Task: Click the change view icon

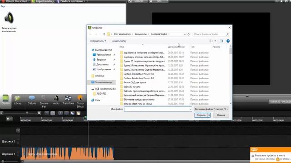Action: pyautogui.click(x=211, y=41)
